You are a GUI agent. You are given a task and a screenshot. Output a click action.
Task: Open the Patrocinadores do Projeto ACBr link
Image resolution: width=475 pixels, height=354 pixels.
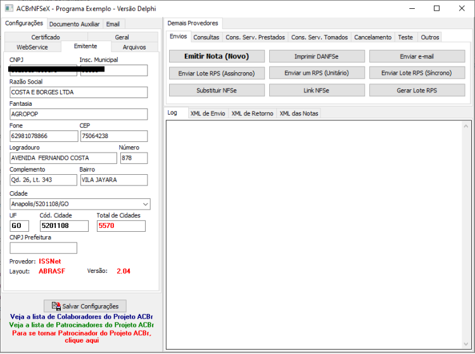click(82, 325)
